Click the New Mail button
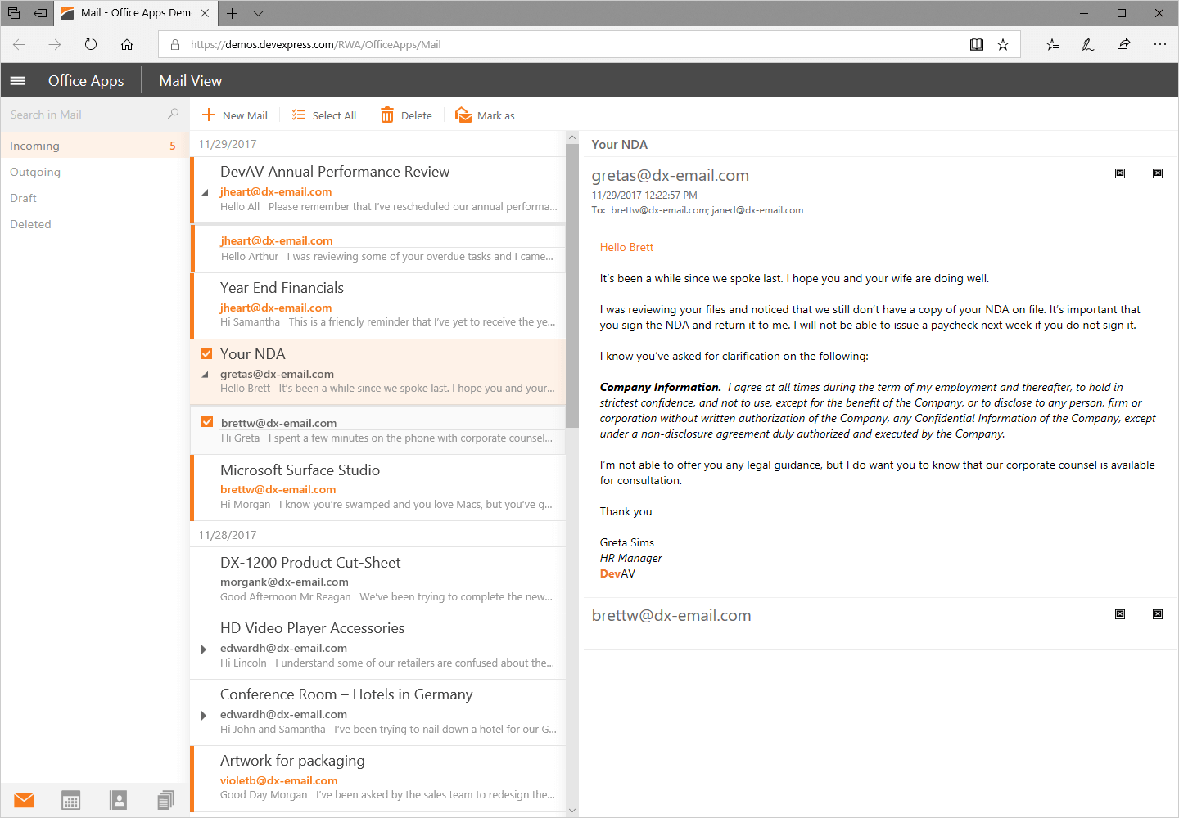This screenshot has width=1179, height=818. 235,115
